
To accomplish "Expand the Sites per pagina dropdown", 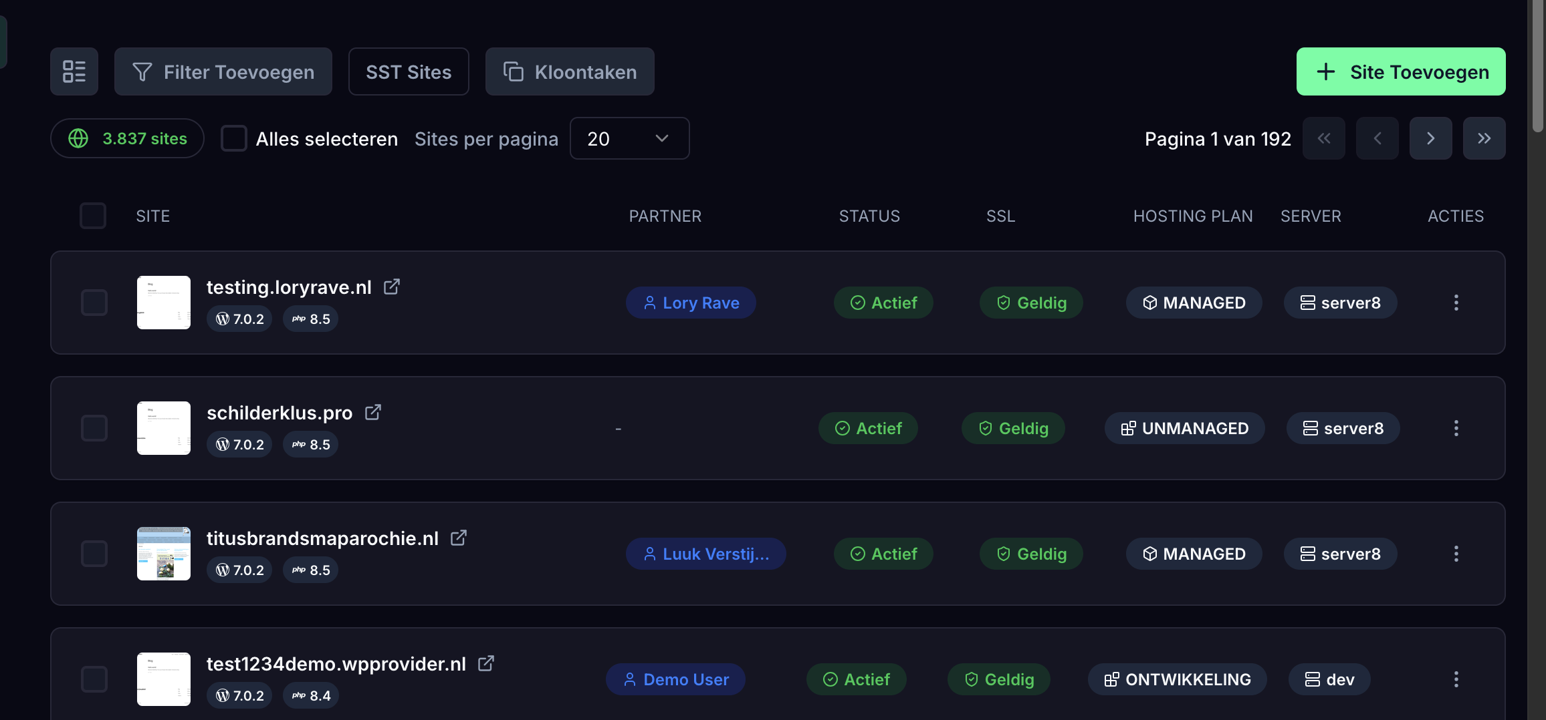I will point(629,138).
